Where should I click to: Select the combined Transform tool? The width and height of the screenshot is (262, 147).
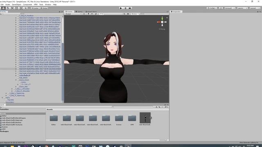21,8
